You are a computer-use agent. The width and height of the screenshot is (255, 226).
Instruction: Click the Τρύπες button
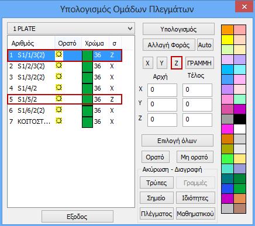[157, 183]
